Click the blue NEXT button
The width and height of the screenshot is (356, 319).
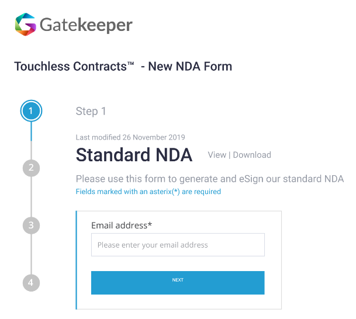coord(178,283)
